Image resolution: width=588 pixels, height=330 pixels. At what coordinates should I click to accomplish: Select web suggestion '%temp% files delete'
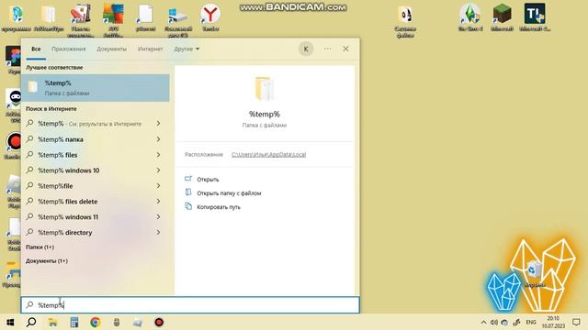(x=67, y=202)
